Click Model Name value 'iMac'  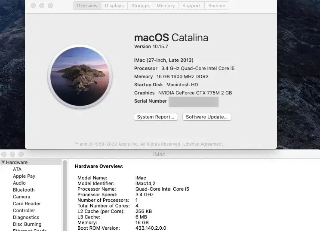[x=141, y=178]
